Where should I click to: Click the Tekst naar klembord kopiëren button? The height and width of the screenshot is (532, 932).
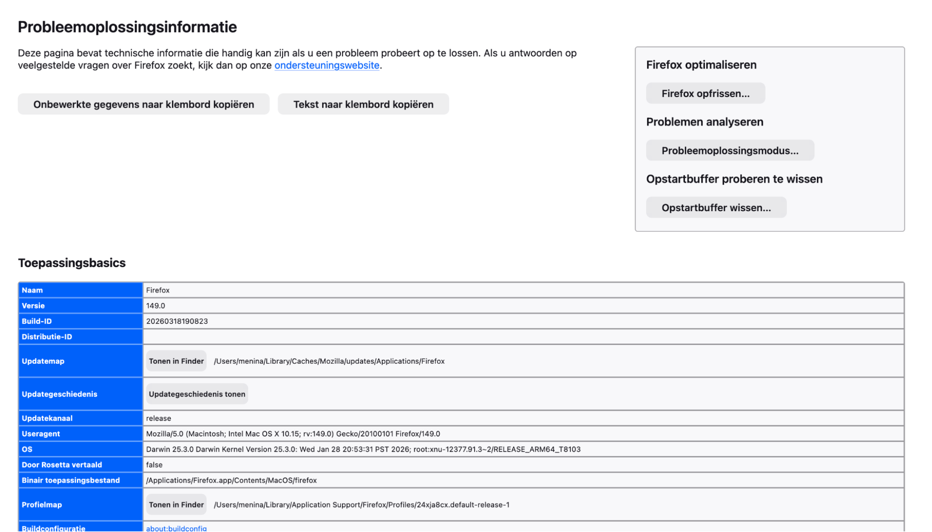[363, 104]
